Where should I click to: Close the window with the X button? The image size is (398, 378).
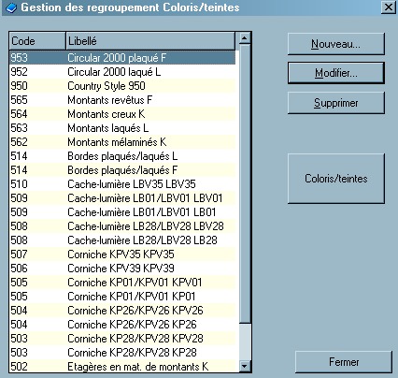point(389,7)
